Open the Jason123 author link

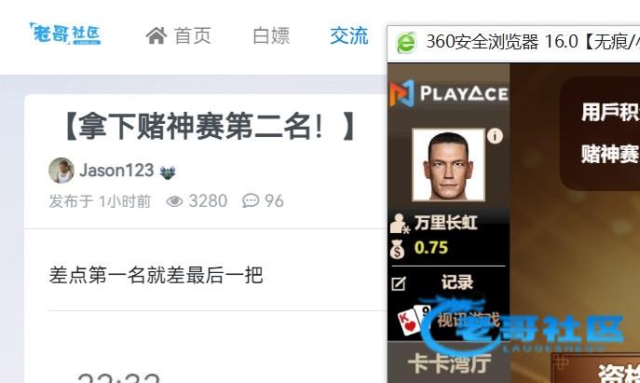(116, 171)
